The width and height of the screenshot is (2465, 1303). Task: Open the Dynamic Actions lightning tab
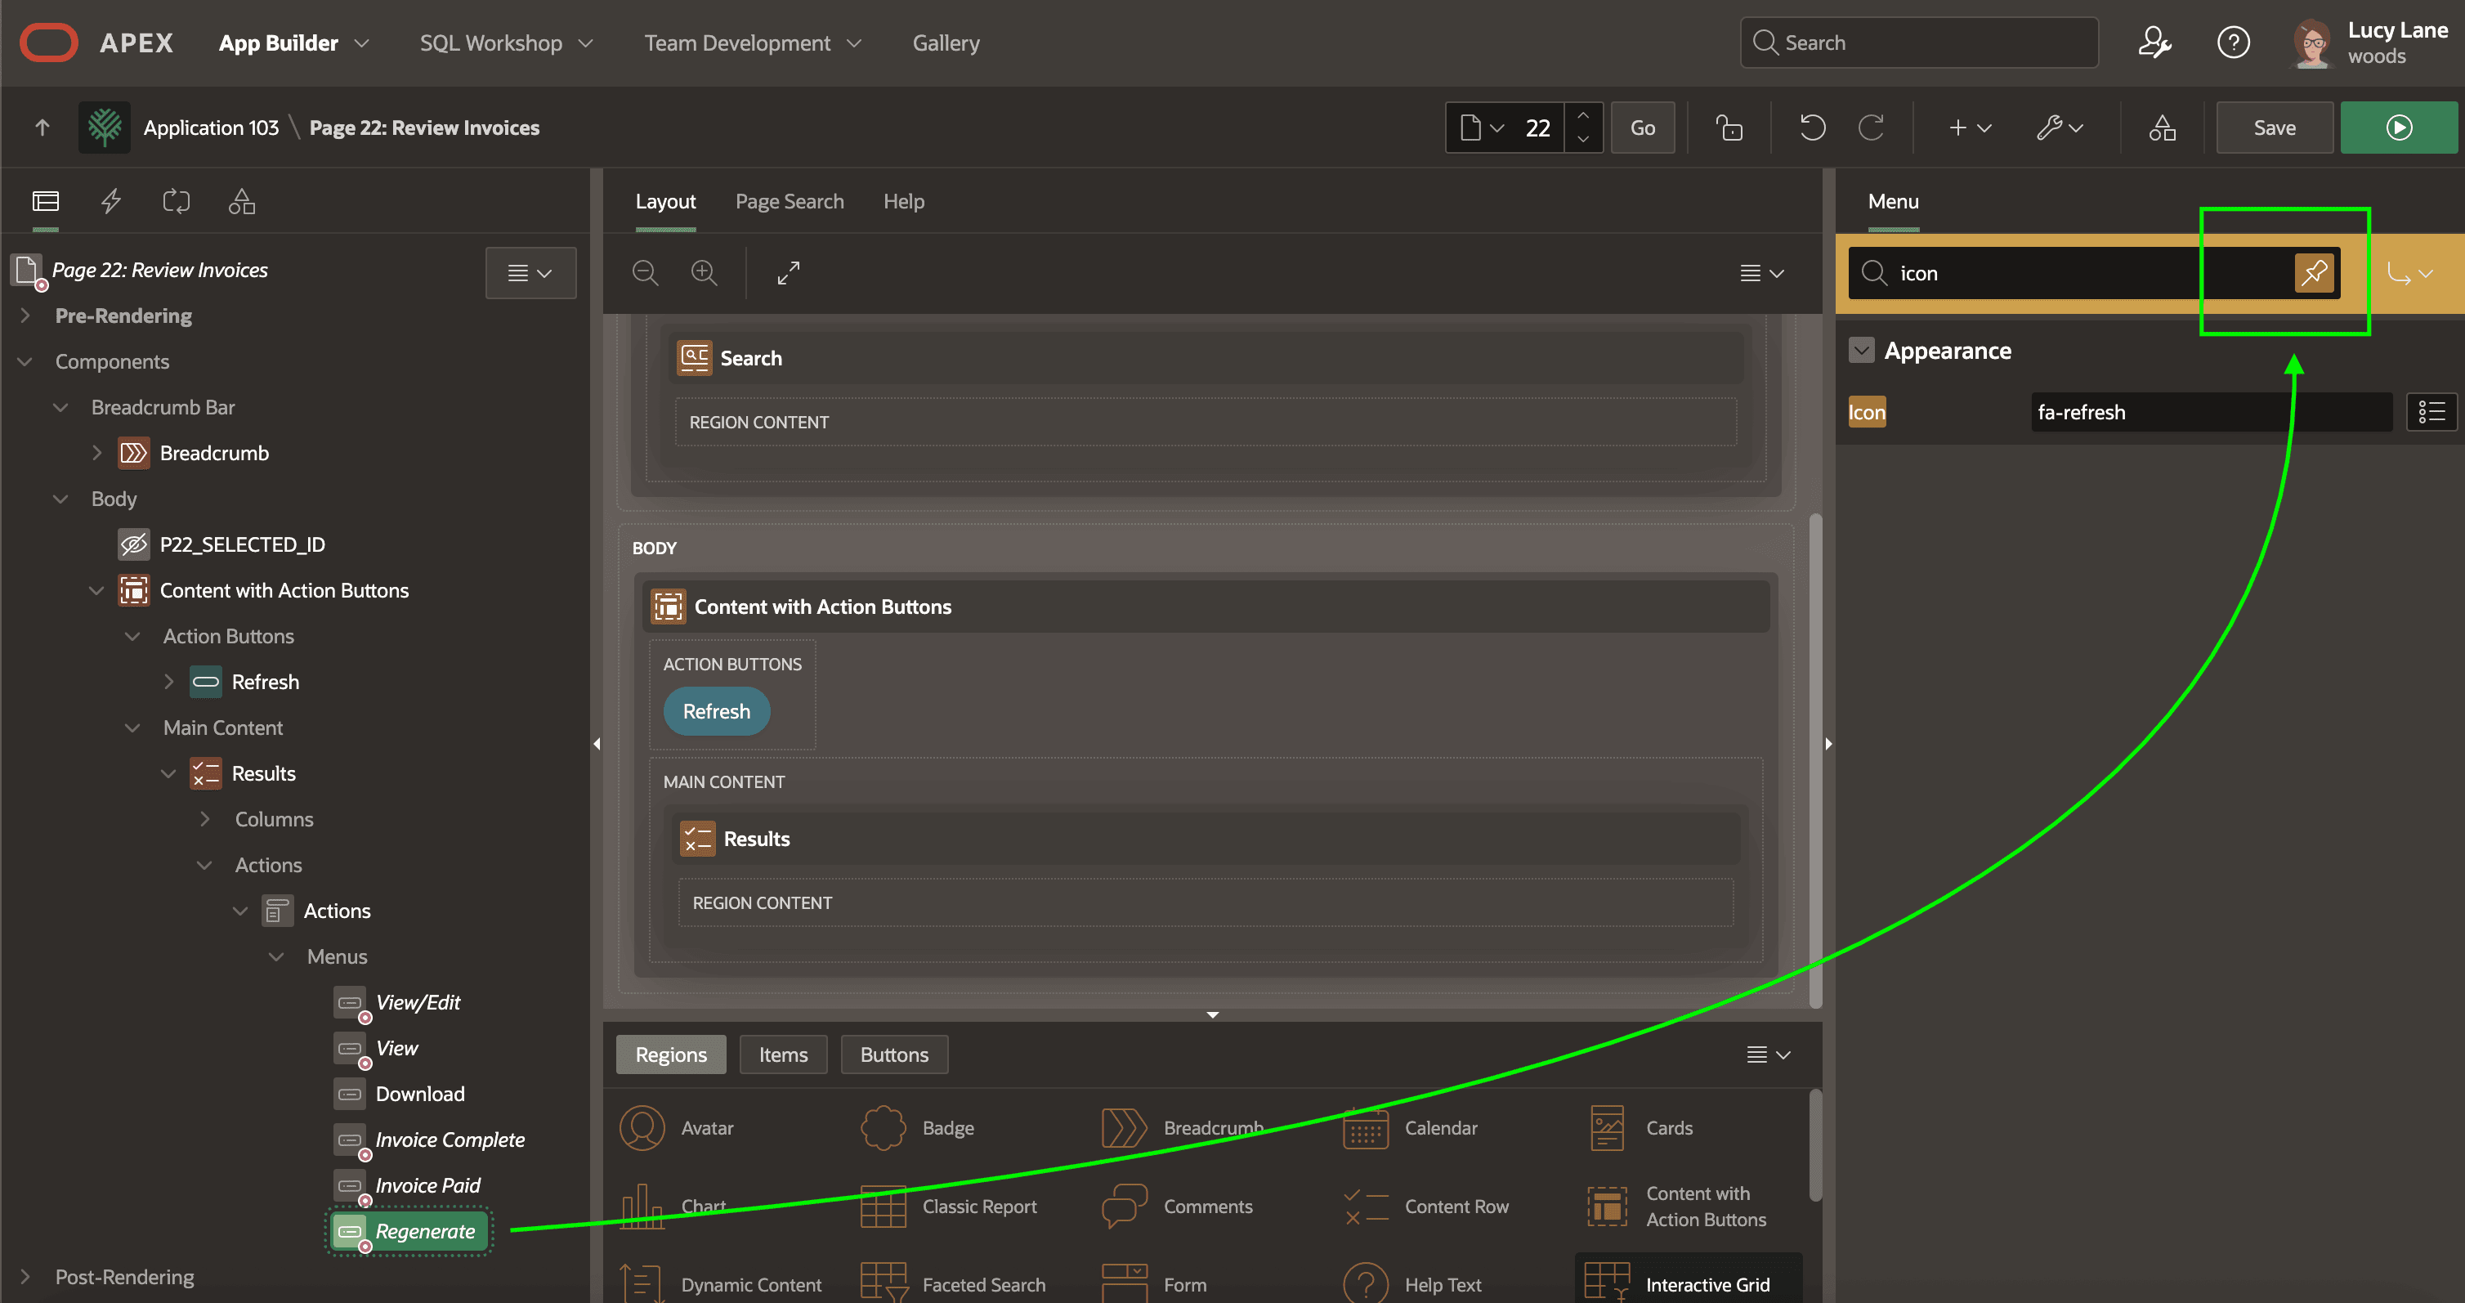pos(111,201)
